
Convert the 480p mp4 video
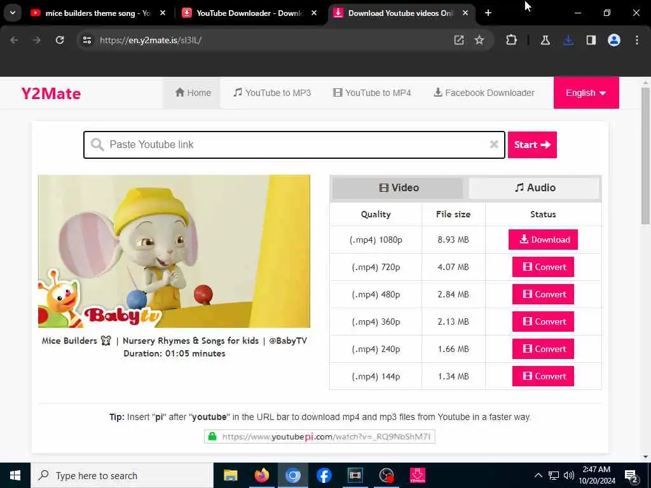tap(543, 294)
